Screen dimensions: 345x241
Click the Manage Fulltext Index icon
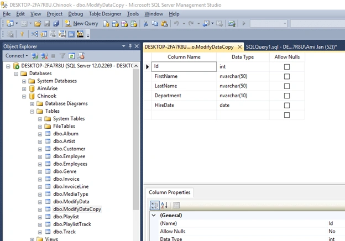(53, 34)
